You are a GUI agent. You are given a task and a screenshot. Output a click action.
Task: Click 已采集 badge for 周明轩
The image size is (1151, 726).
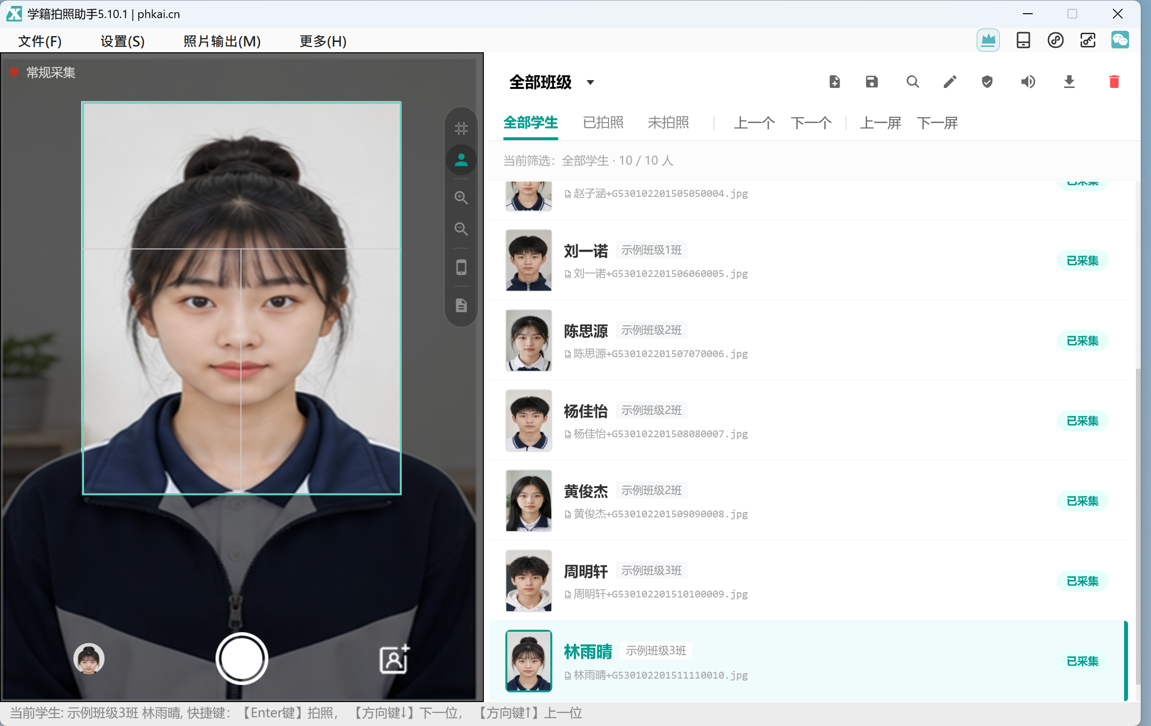click(1082, 581)
